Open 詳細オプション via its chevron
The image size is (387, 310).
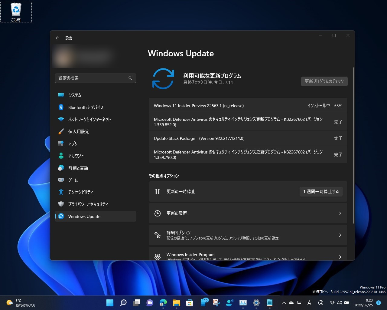(x=340, y=235)
